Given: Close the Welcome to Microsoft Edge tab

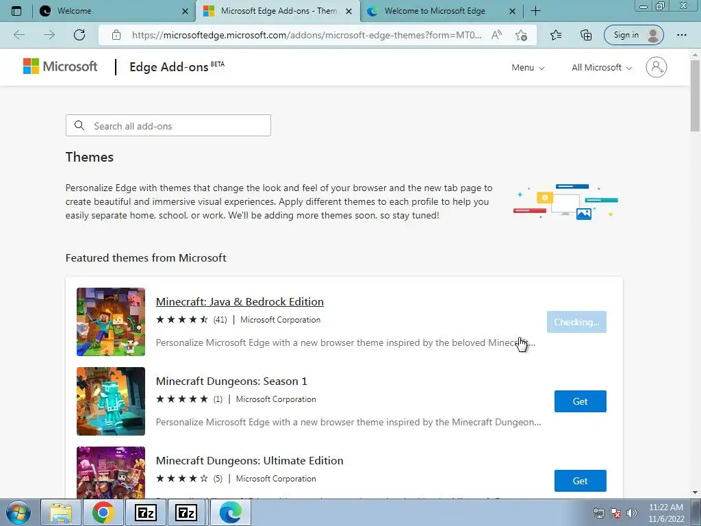Looking at the screenshot, I should (x=512, y=11).
